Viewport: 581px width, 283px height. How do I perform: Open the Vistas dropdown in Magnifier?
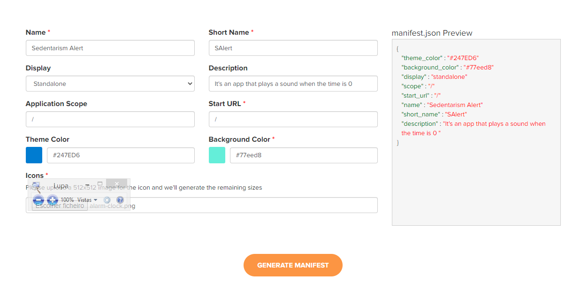coord(87,200)
